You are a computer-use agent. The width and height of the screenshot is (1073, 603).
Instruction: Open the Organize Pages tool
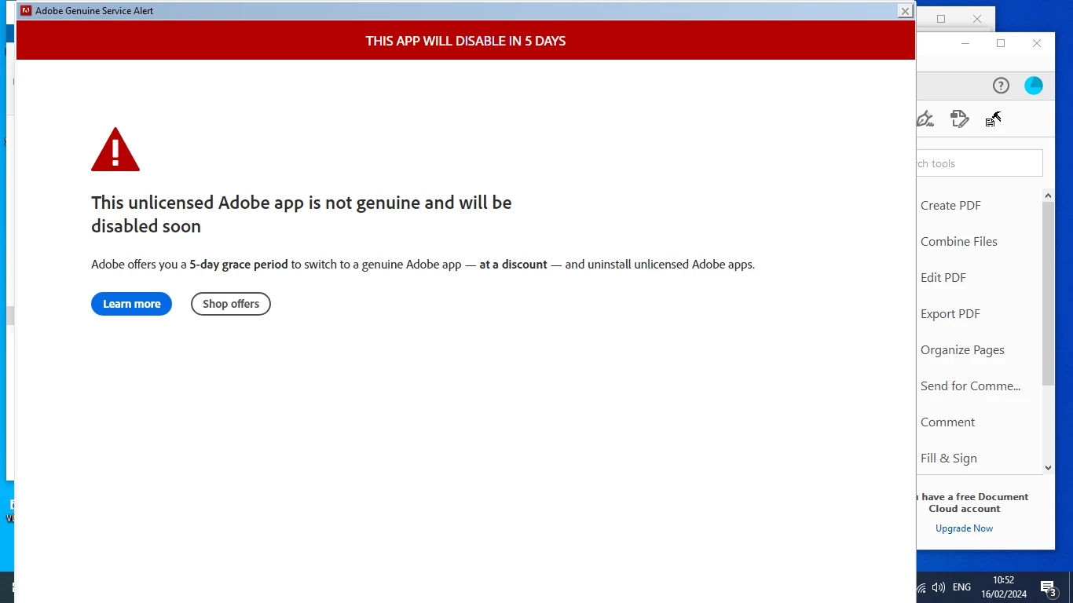[962, 349]
